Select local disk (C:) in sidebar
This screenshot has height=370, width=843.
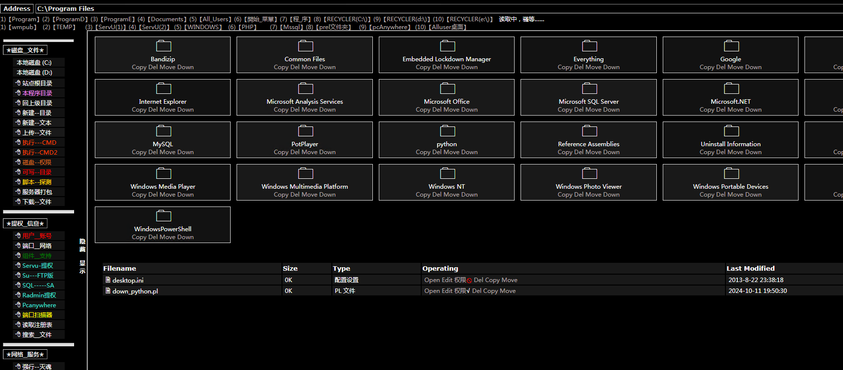coord(34,63)
